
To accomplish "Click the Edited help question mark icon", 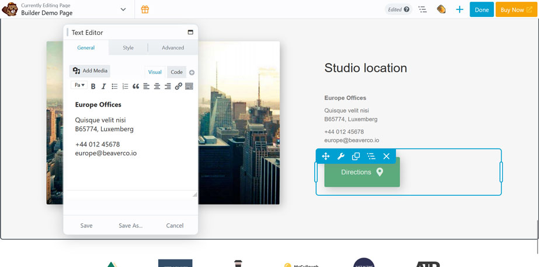I will pos(406,9).
